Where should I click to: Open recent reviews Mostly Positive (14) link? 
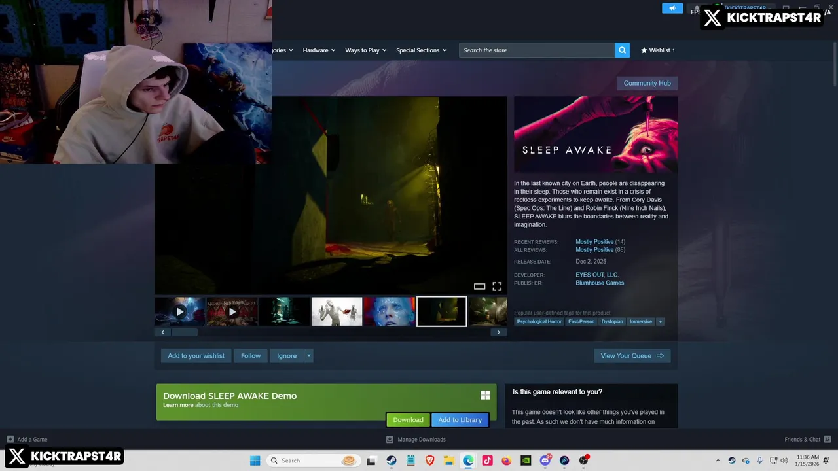600,242
